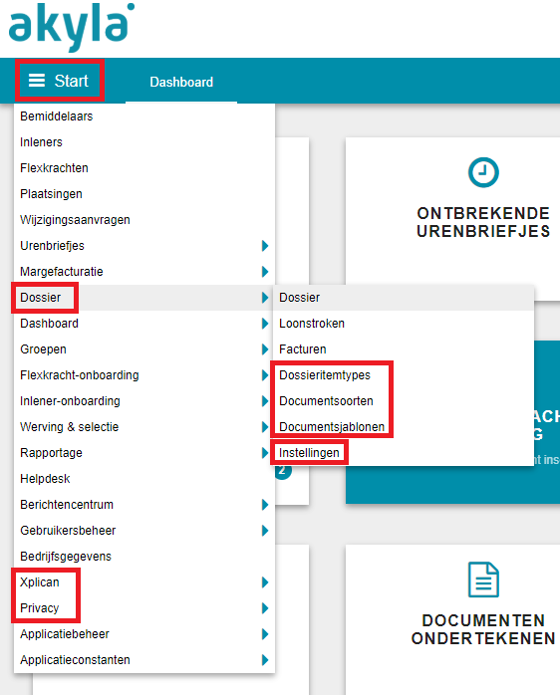The height and width of the screenshot is (695, 560).
Task: Expand the Privacy submenu arrow
Action: pyautogui.click(x=265, y=607)
